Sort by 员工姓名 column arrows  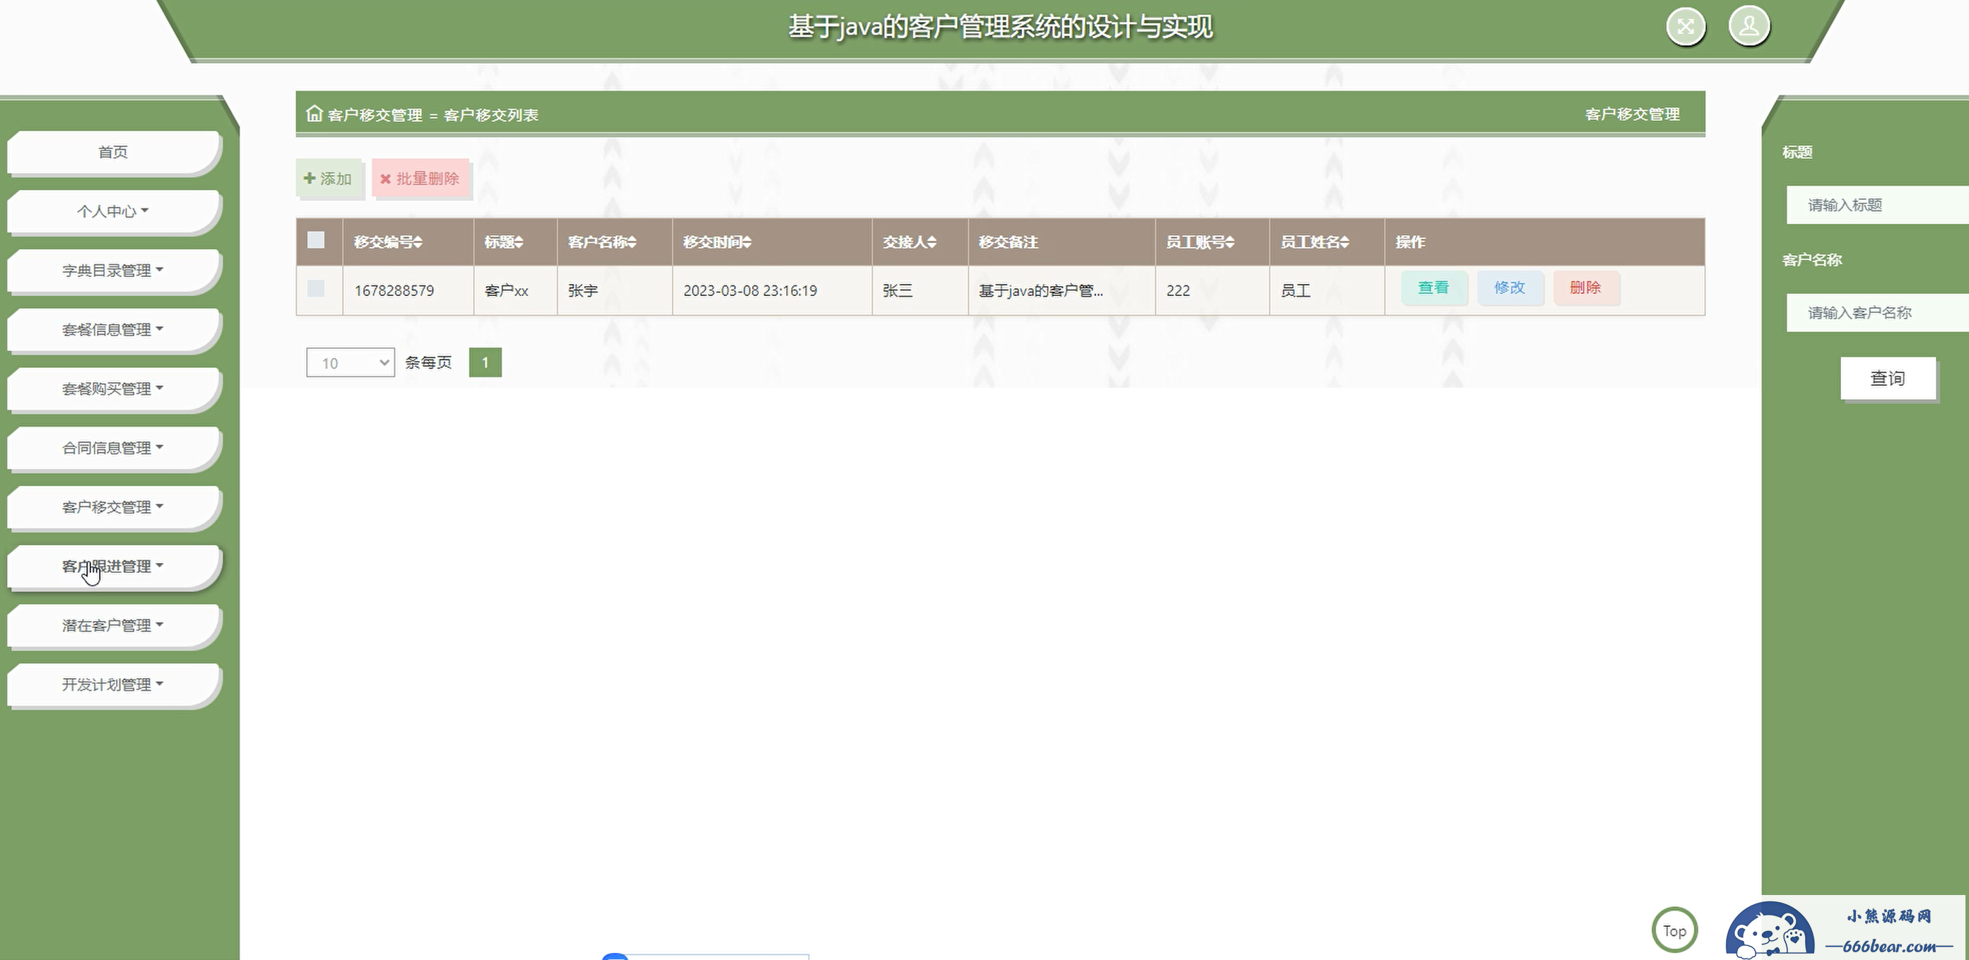pyautogui.click(x=1344, y=242)
